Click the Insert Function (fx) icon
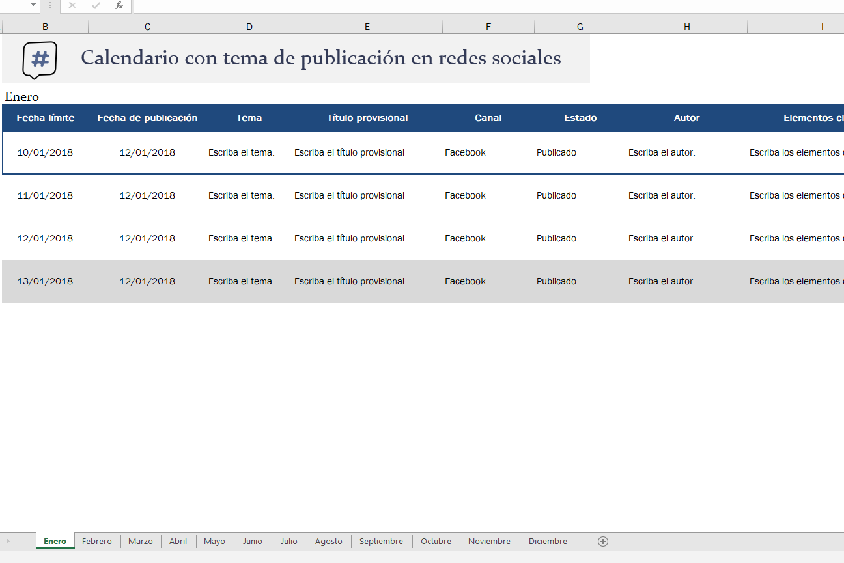The height and width of the screenshot is (563, 844). pyautogui.click(x=118, y=6)
